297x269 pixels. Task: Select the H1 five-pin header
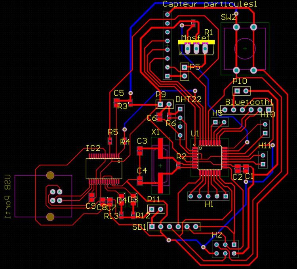pos(208,196)
